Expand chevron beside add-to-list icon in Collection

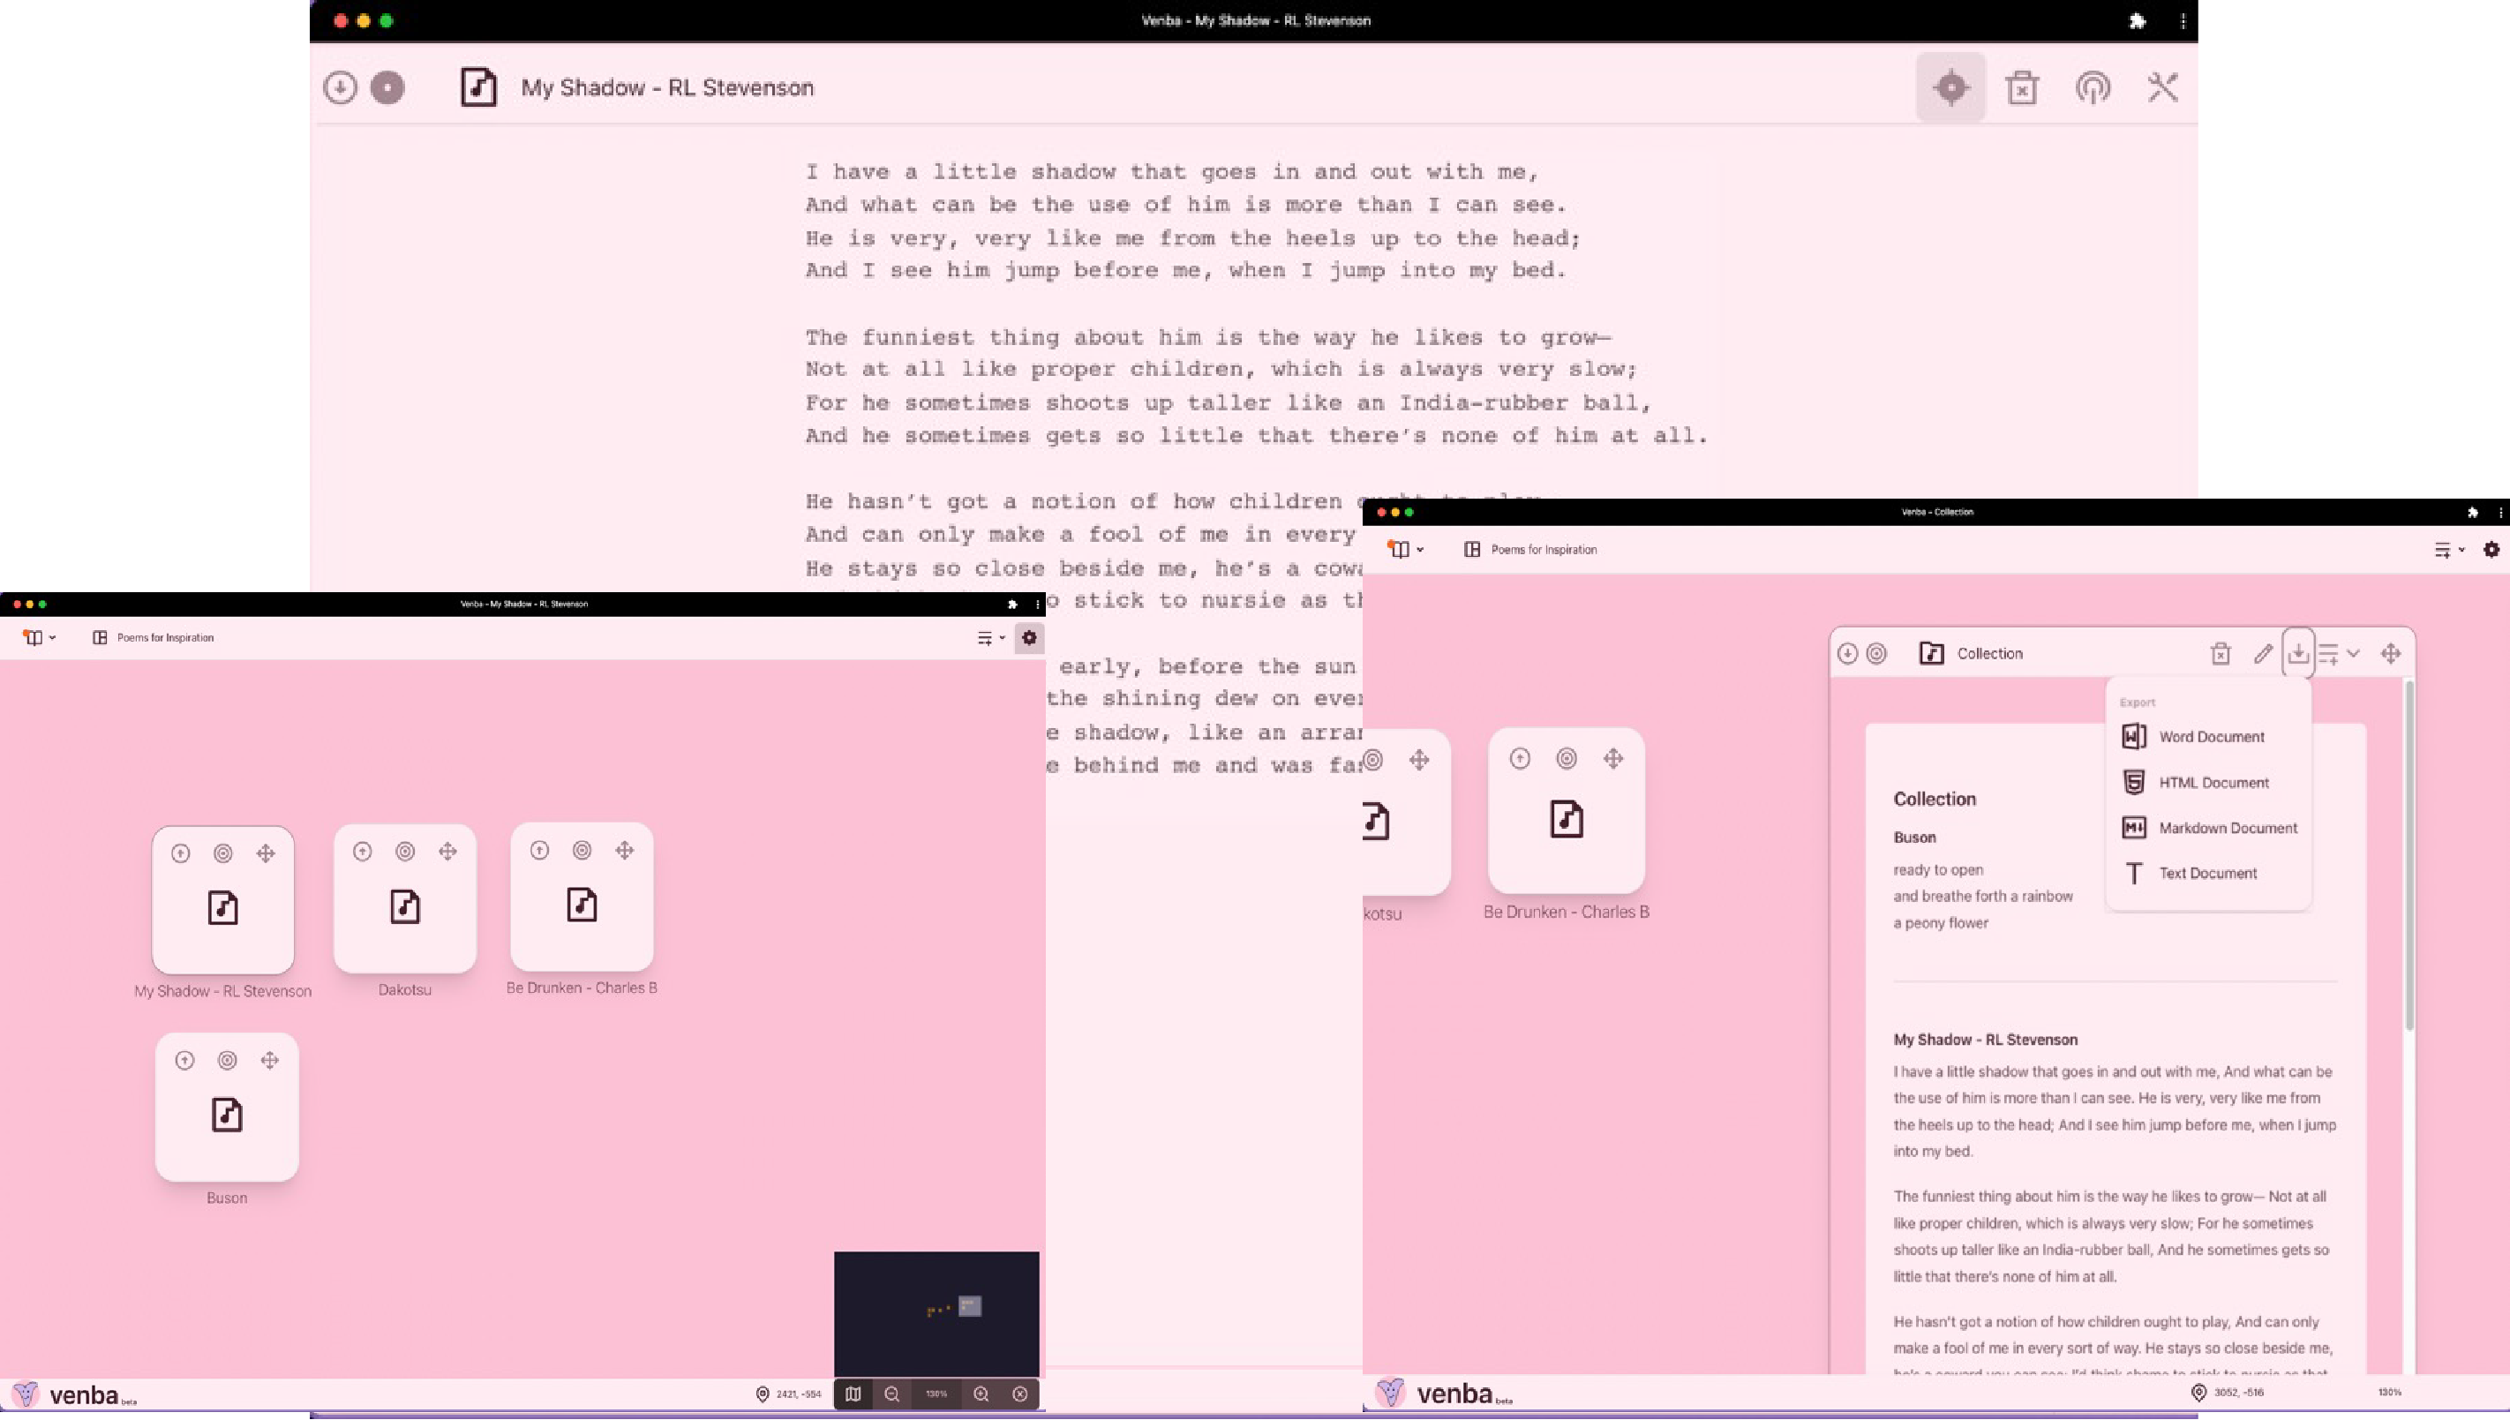2353,653
